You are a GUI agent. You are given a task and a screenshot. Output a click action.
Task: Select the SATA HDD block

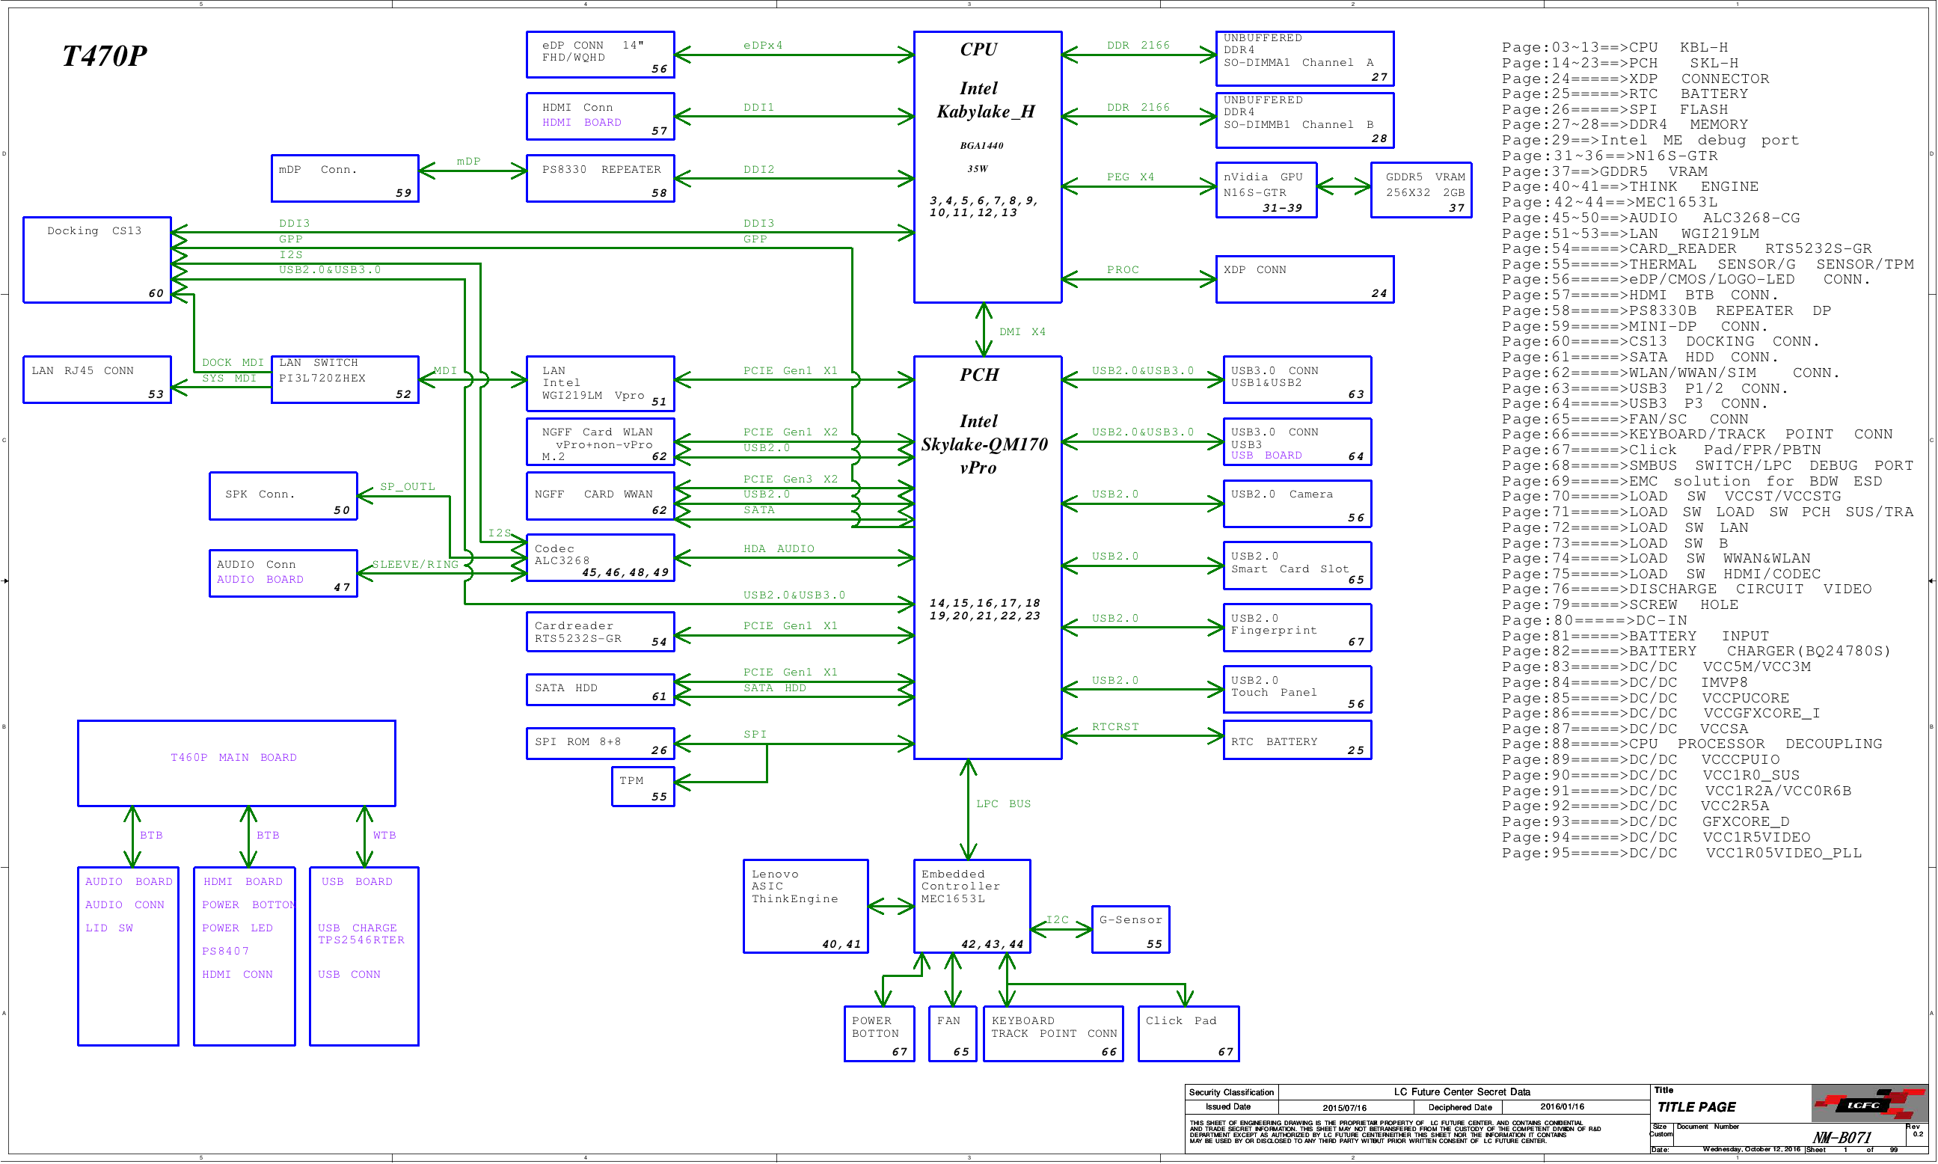pyautogui.click(x=600, y=690)
